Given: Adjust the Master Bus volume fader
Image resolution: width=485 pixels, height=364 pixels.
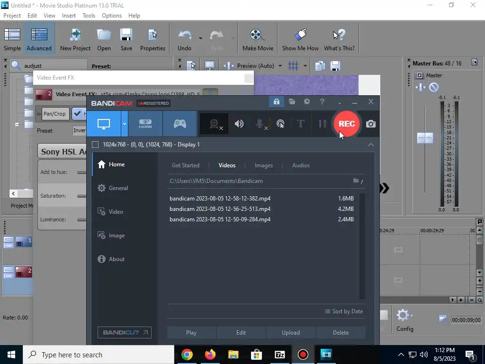Looking at the screenshot, I should click(425, 138).
